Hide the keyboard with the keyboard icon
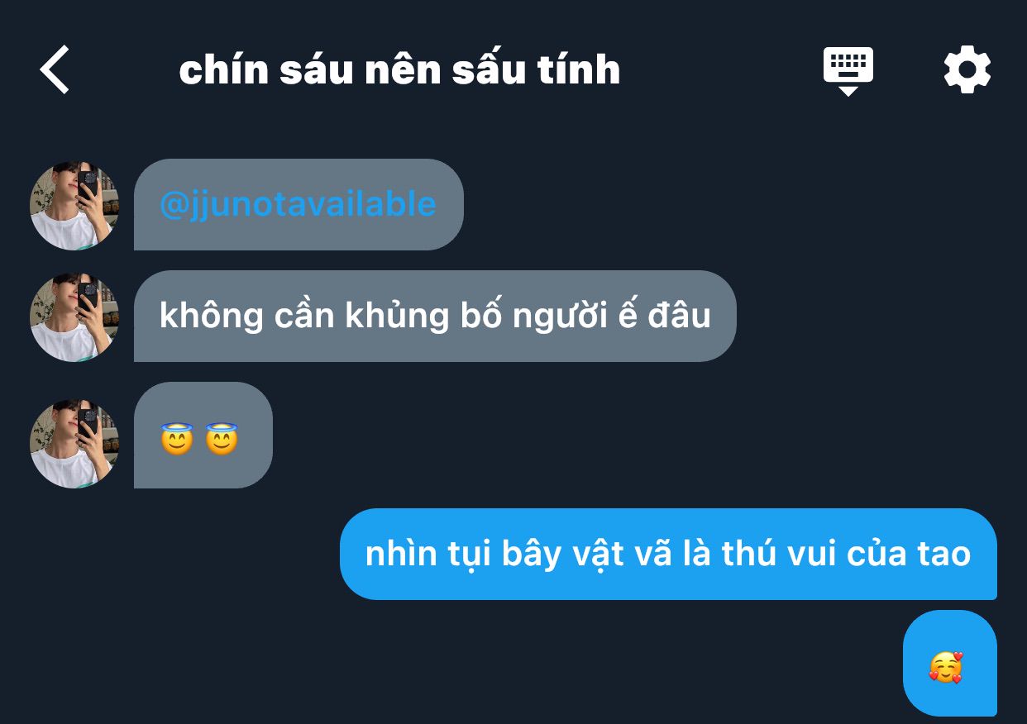Viewport: 1027px width, 724px height. click(x=848, y=71)
